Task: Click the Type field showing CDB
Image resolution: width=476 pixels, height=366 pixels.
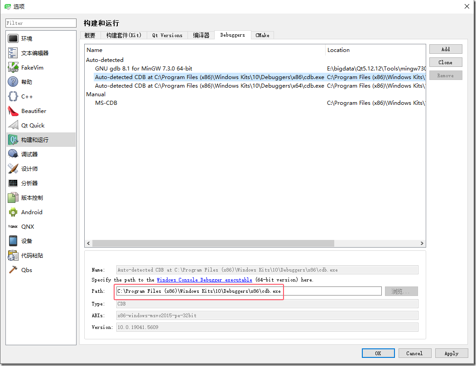Action: pyautogui.click(x=267, y=304)
